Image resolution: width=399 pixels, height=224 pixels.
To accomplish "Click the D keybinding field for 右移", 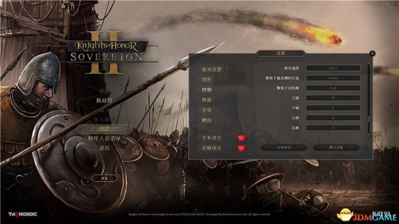I will [x=333, y=128].
